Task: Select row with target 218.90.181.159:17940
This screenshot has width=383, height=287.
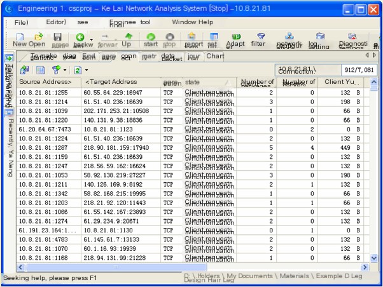Action: [193, 148]
